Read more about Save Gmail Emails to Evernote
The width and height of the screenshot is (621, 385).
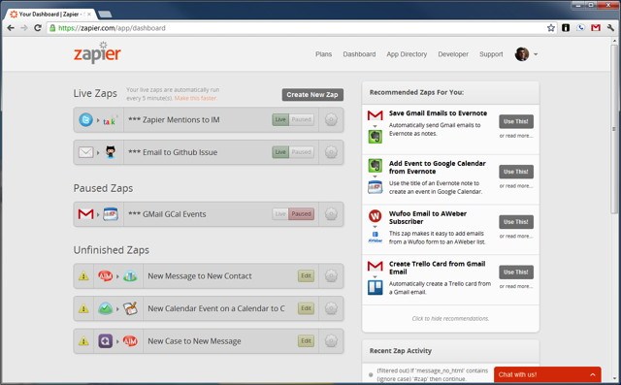(516, 136)
